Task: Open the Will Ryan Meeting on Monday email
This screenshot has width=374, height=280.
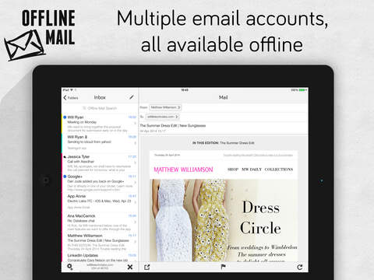Action: (100, 124)
